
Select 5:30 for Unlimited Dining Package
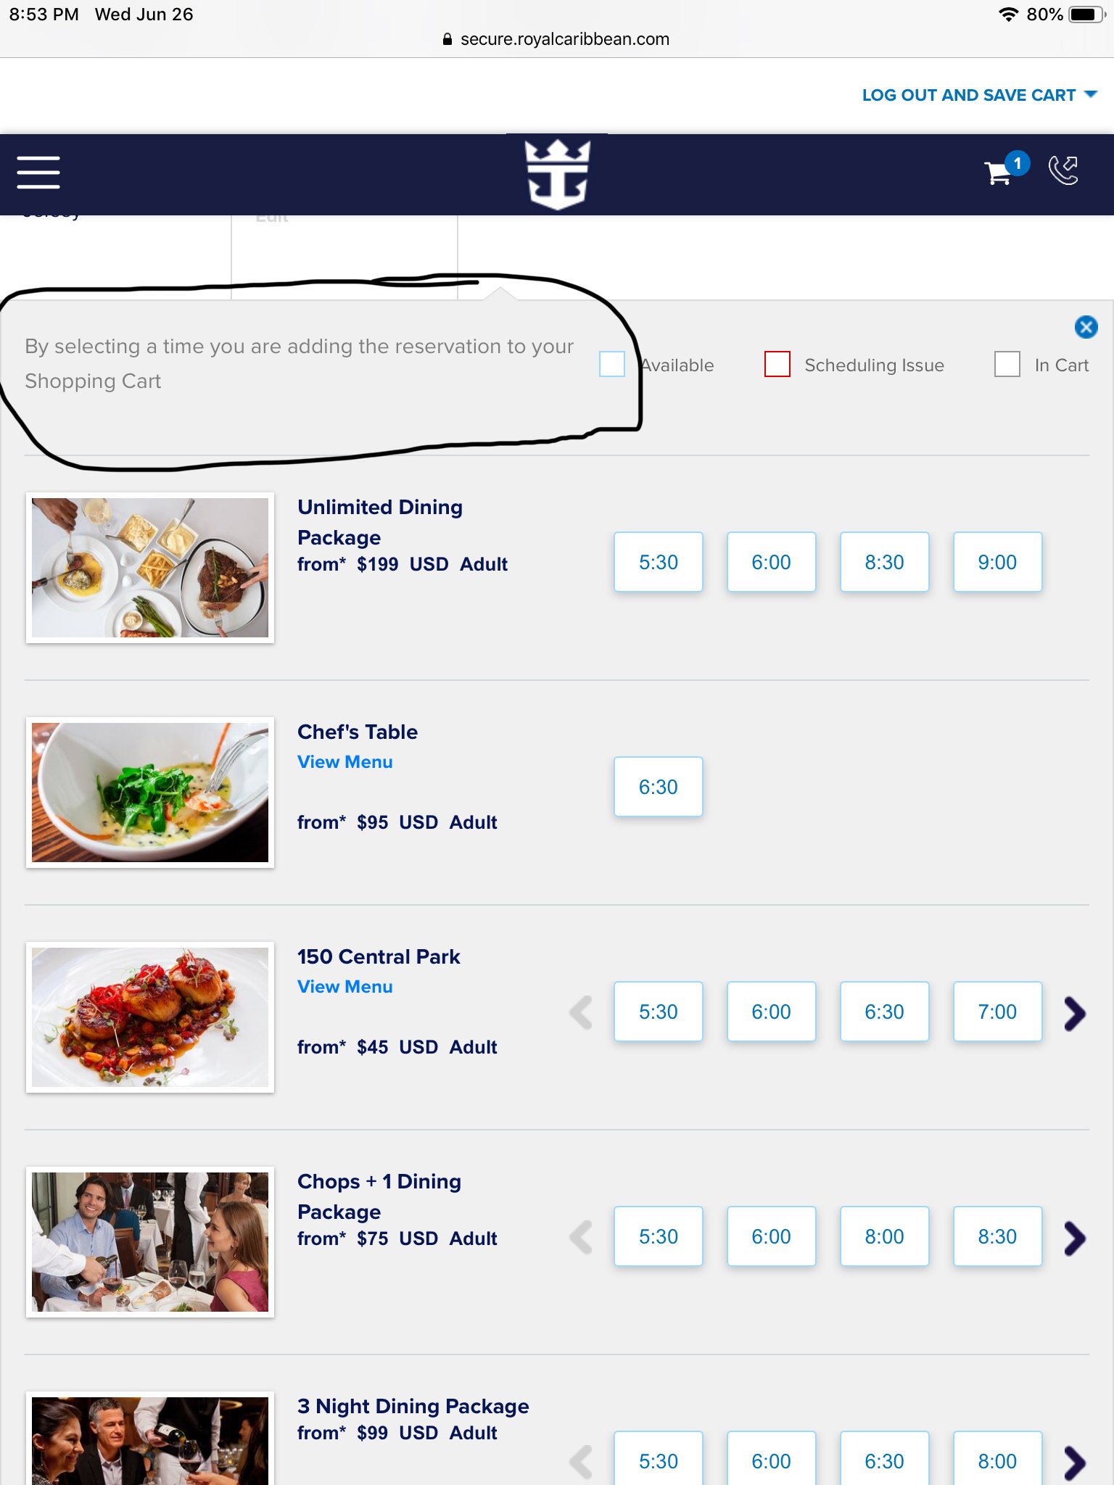tap(659, 562)
